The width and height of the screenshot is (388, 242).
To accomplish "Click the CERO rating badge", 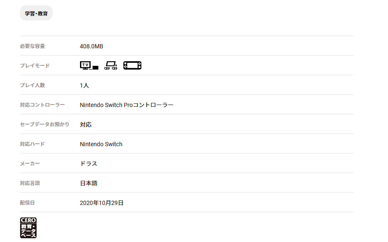I will (x=28, y=227).
